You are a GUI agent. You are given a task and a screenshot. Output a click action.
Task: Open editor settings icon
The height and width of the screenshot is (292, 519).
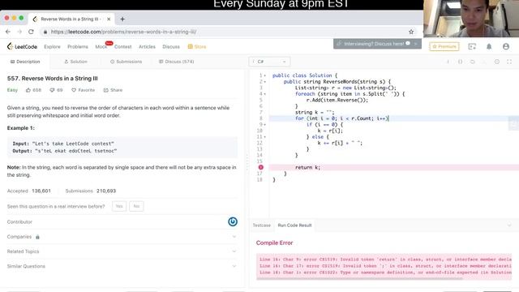(497, 62)
